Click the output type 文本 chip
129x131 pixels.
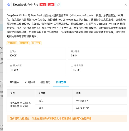[x=76, y=70]
